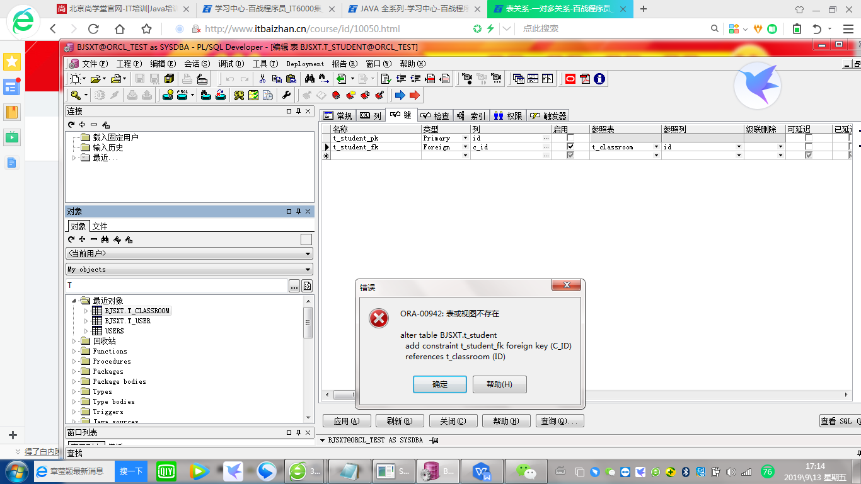Click the Query button below table
Viewport: 861px width, 484px height.
point(560,421)
